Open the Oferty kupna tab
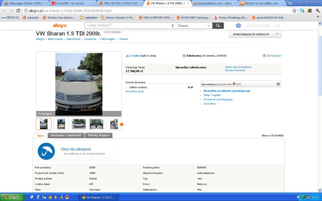Image resolution: width=322 pixels, height=201 pixels. click(x=99, y=135)
